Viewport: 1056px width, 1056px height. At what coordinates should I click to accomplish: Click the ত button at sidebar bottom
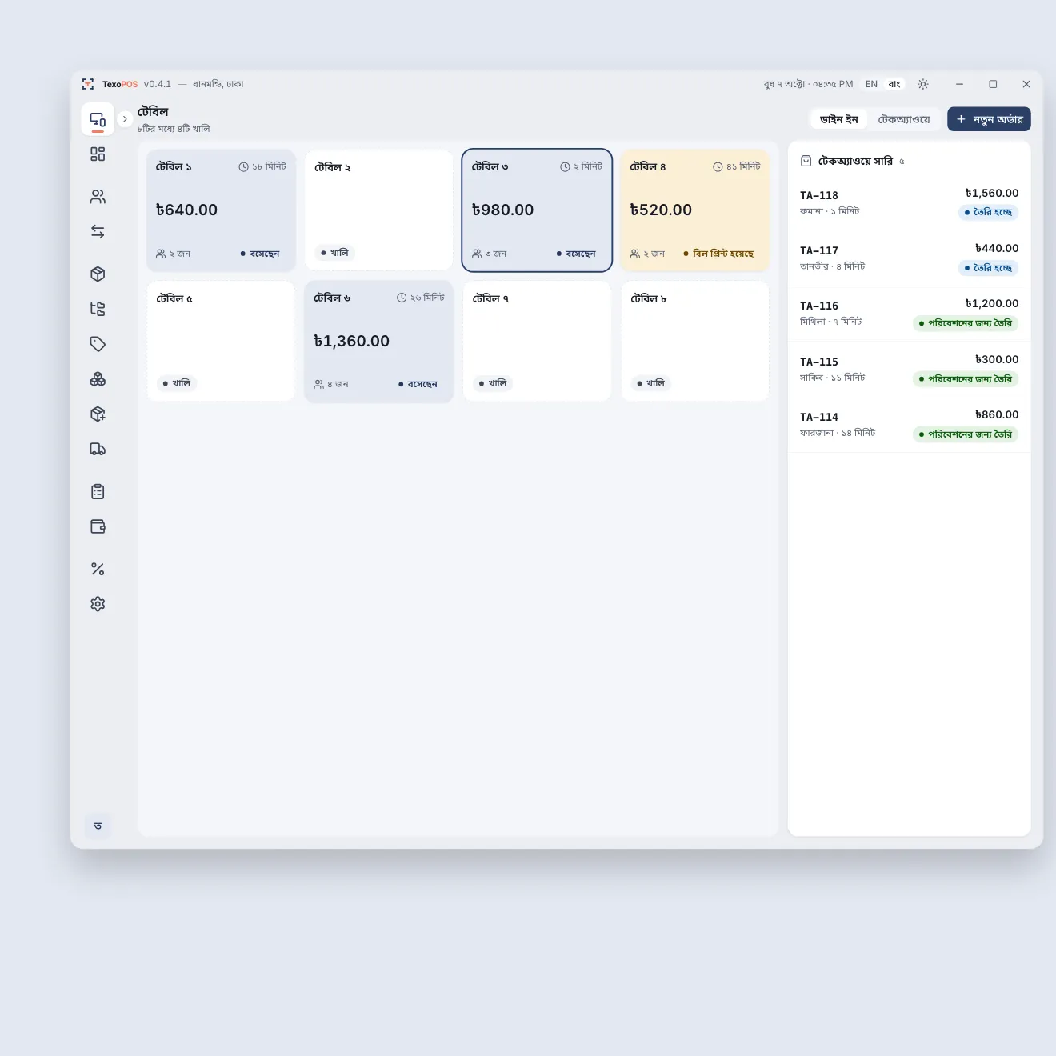tap(98, 826)
